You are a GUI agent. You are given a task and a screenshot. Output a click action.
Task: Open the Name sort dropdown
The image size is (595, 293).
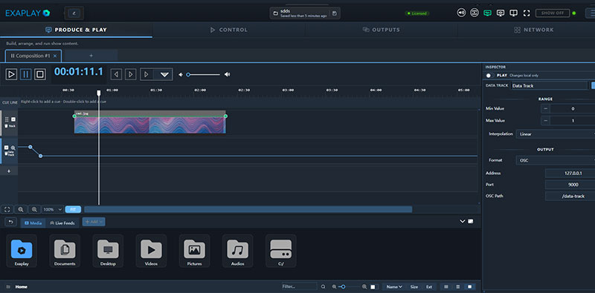[394, 287]
